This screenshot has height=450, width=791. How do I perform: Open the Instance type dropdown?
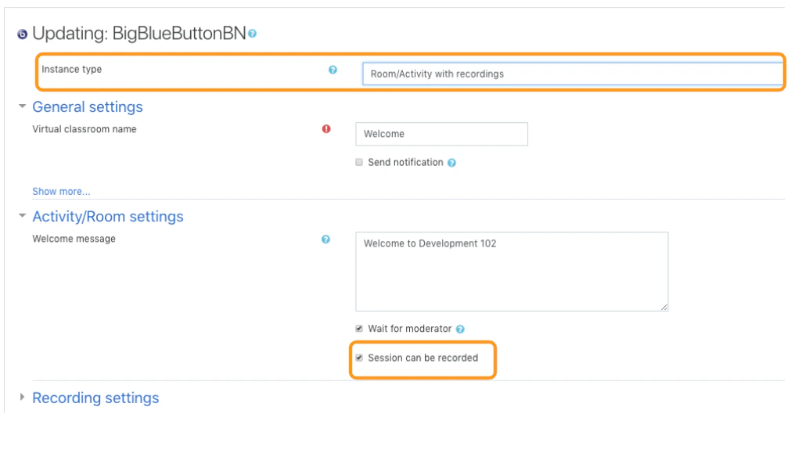tap(572, 74)
